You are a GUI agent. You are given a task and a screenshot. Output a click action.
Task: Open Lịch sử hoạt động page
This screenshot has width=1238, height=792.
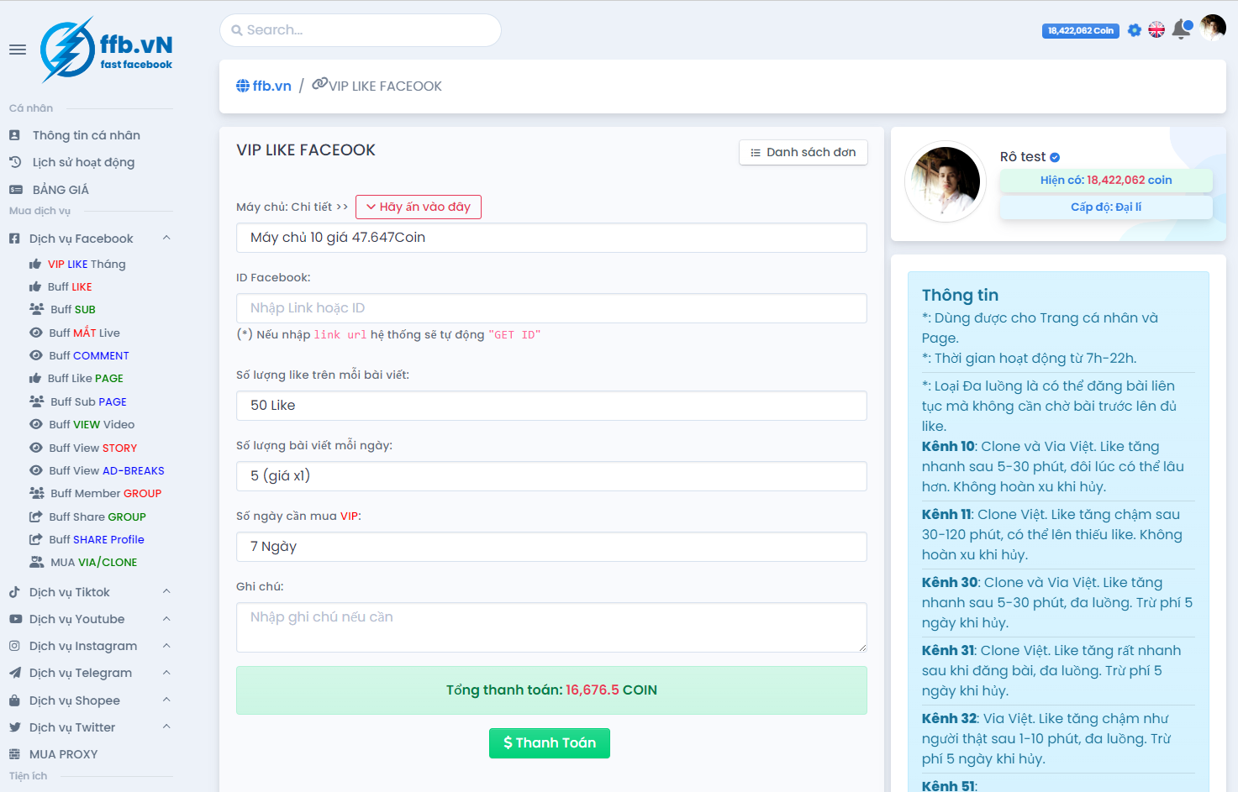[x=83, y=162]
